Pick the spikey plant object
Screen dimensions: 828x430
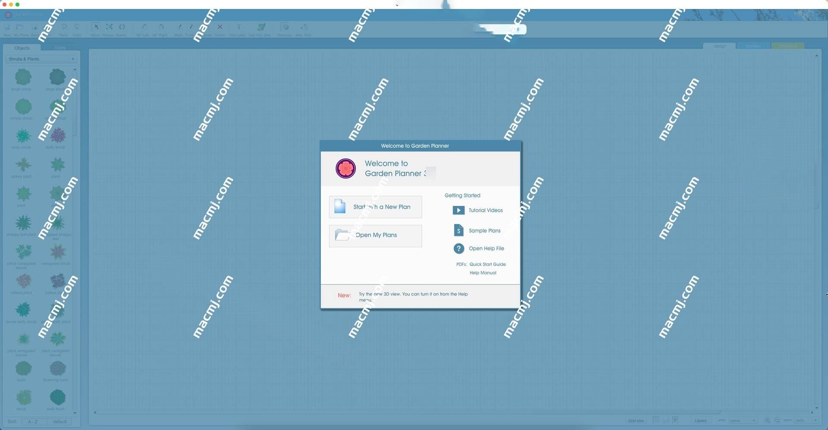(x=23, y=165)
